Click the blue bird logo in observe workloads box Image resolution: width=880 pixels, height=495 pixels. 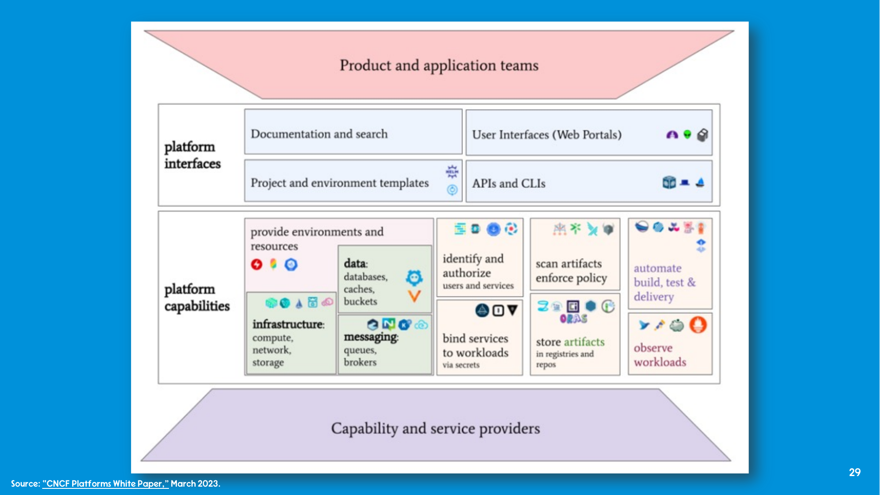(644, 325)
